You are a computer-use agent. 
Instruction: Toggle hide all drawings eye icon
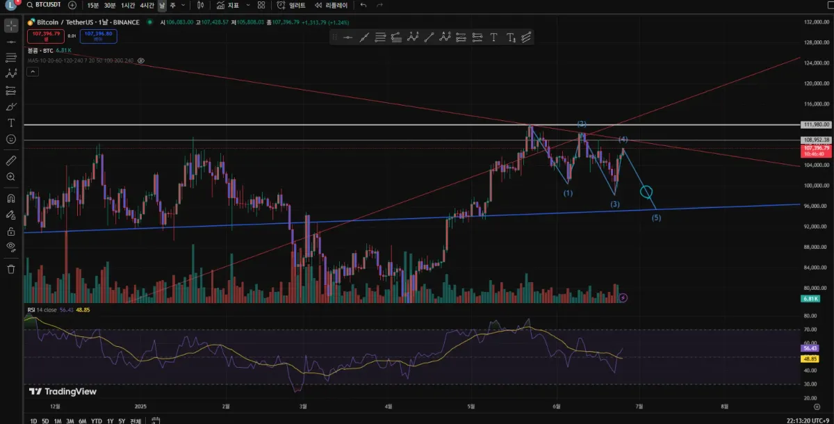(11, 247)
